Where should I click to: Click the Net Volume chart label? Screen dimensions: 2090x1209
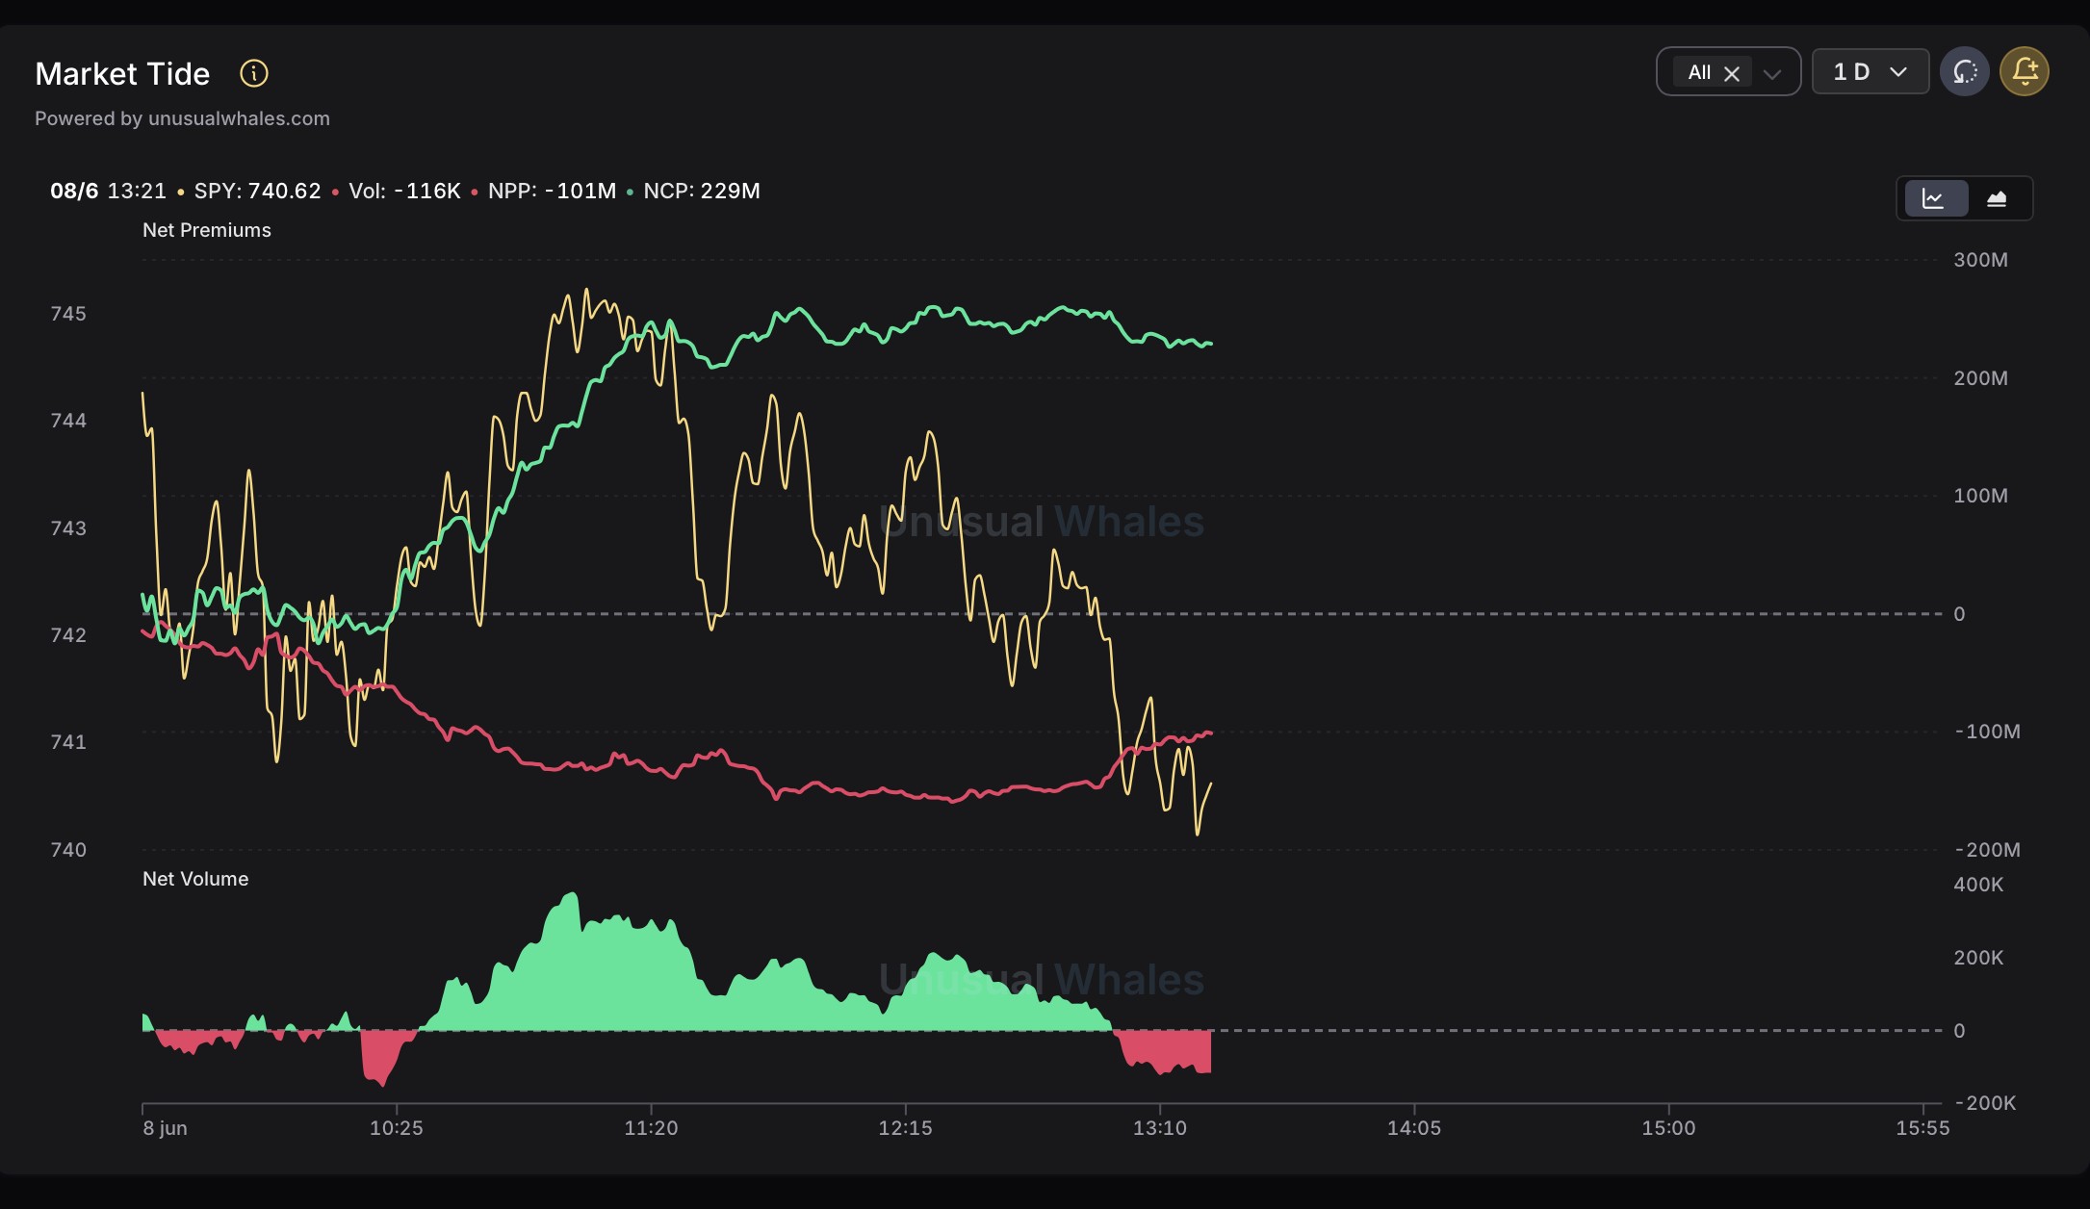(x=195, y=879)
